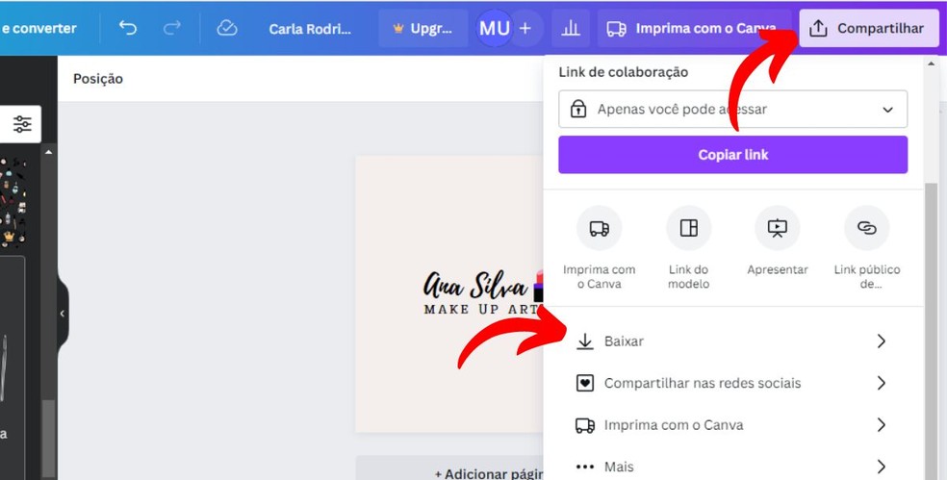Viewport: 947px width, 480px height.
Task: Open the insights bar chart icon
Action: pos(570,28)
